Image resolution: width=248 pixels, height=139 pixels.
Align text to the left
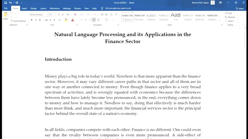(82, 20)
